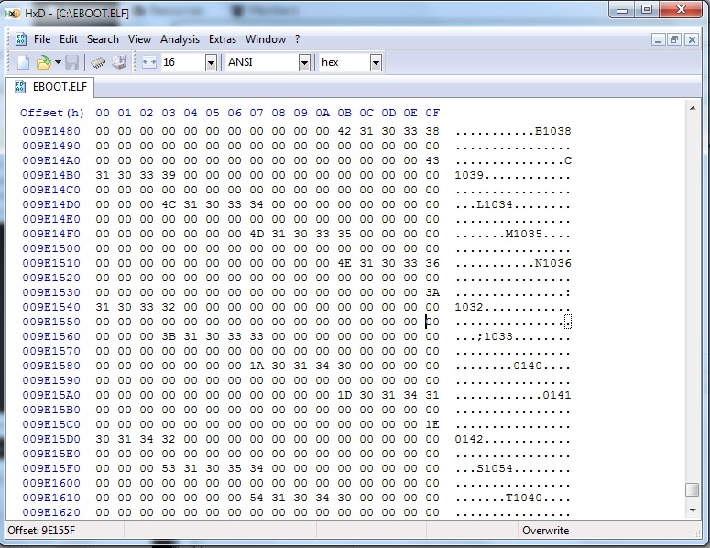The width and height of the screenshot is (710, 548).
Task: Click offset row 009E14D0
Action: (x=51, y=204)
